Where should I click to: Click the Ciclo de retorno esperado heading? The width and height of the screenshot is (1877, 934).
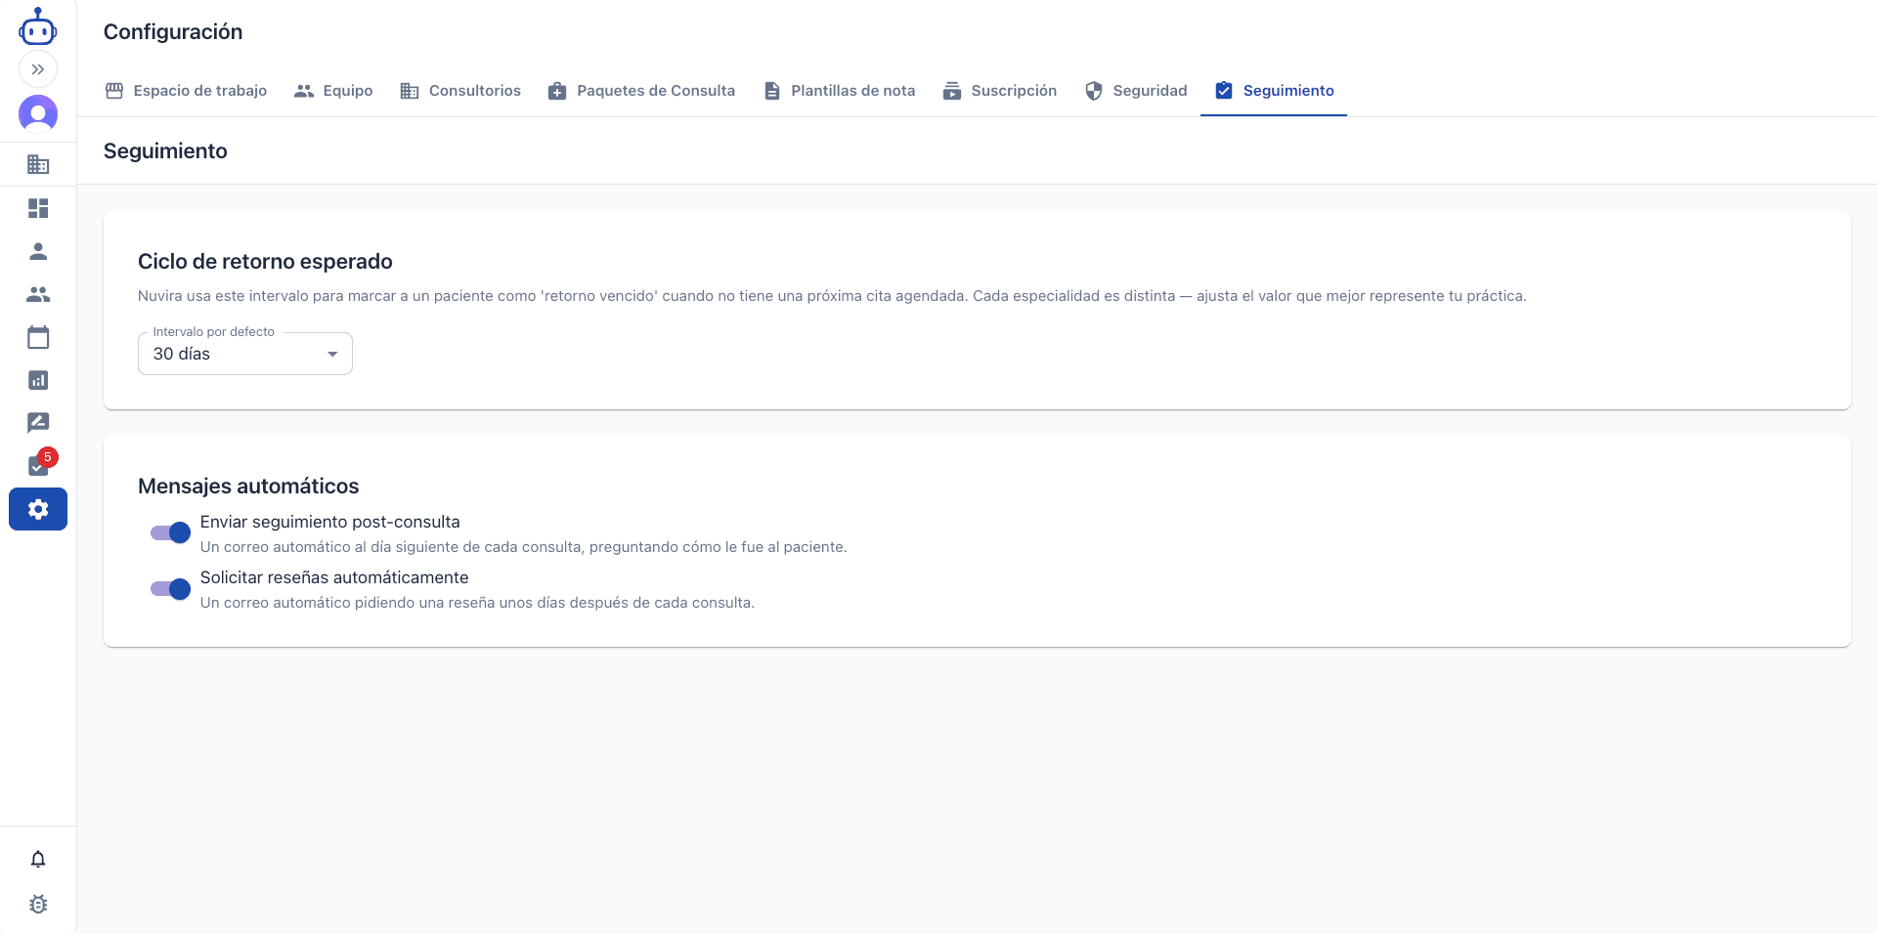(x=265, y=262)
